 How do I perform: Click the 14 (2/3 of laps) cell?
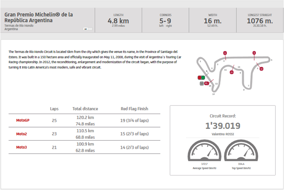134,147
